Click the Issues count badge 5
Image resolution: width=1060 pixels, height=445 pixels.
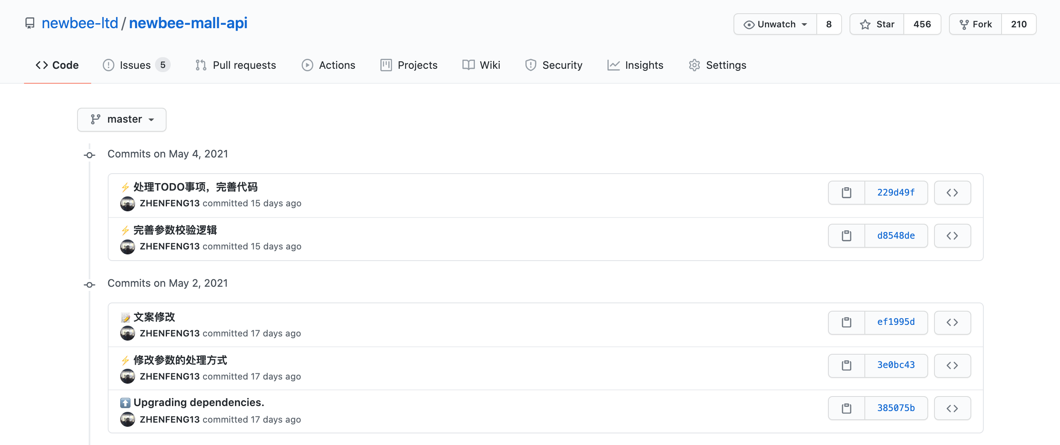click(163, 65)
